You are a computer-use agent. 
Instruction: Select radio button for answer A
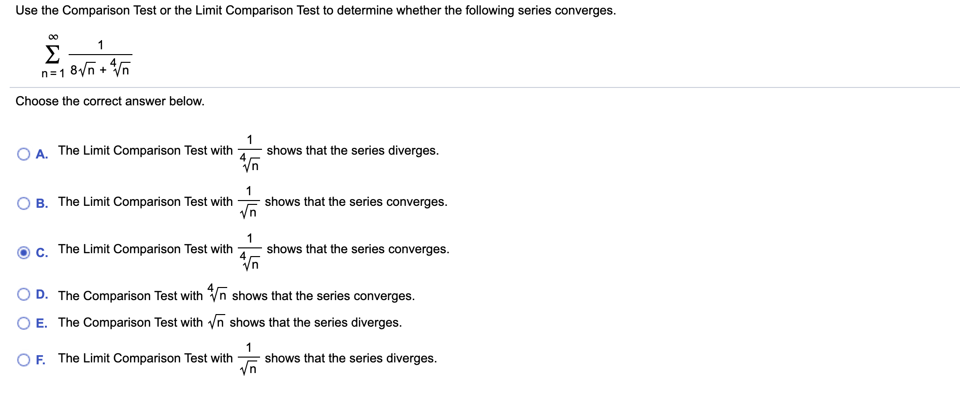tap(23, 154)
